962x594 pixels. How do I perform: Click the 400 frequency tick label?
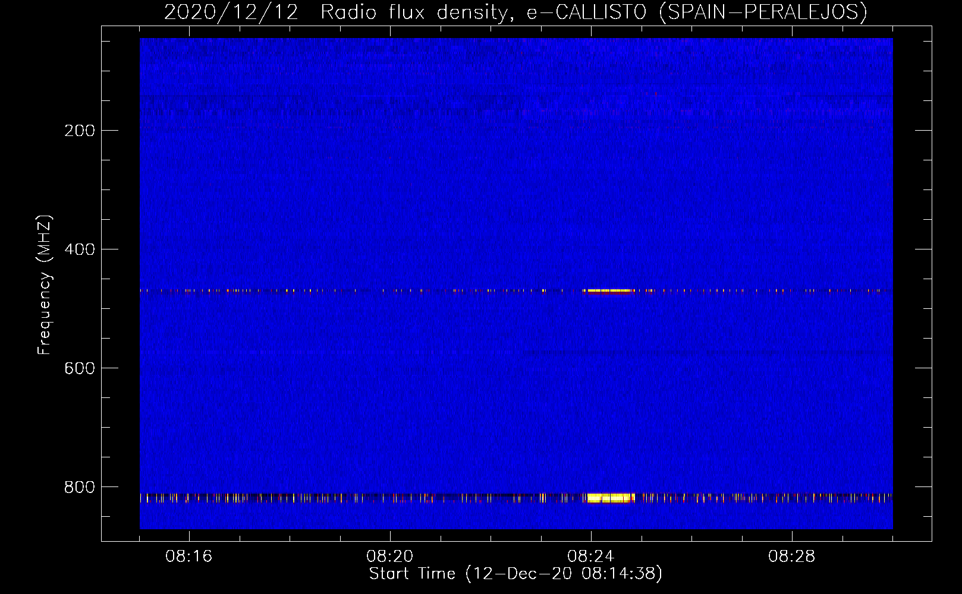point(80,249)
